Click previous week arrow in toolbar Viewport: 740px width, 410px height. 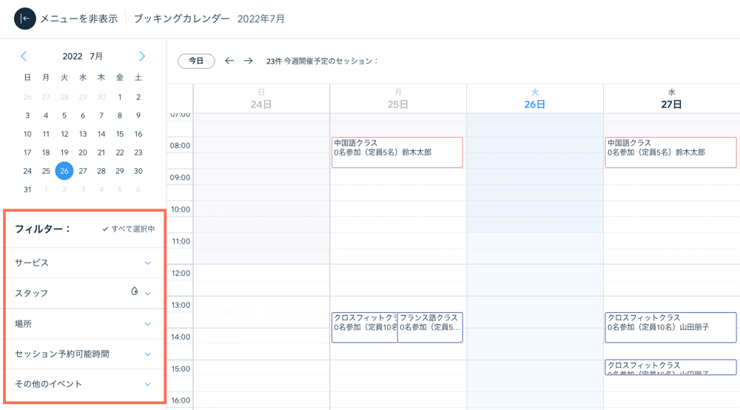229,61
